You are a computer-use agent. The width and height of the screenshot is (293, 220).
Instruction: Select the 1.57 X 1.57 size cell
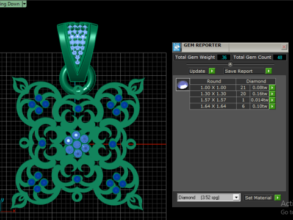pos(213,100)
